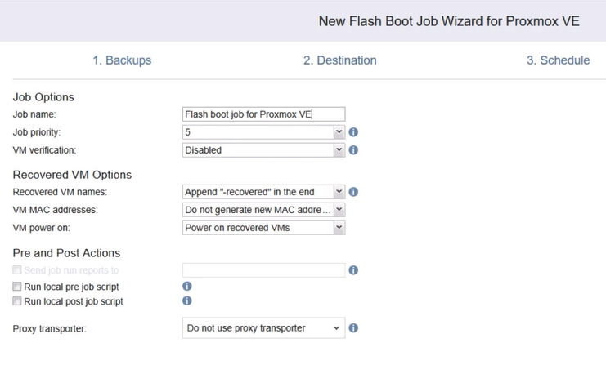The image size is (606, 365).
Task: Open info for Run local pre job script
Action: tap(186, 287)
